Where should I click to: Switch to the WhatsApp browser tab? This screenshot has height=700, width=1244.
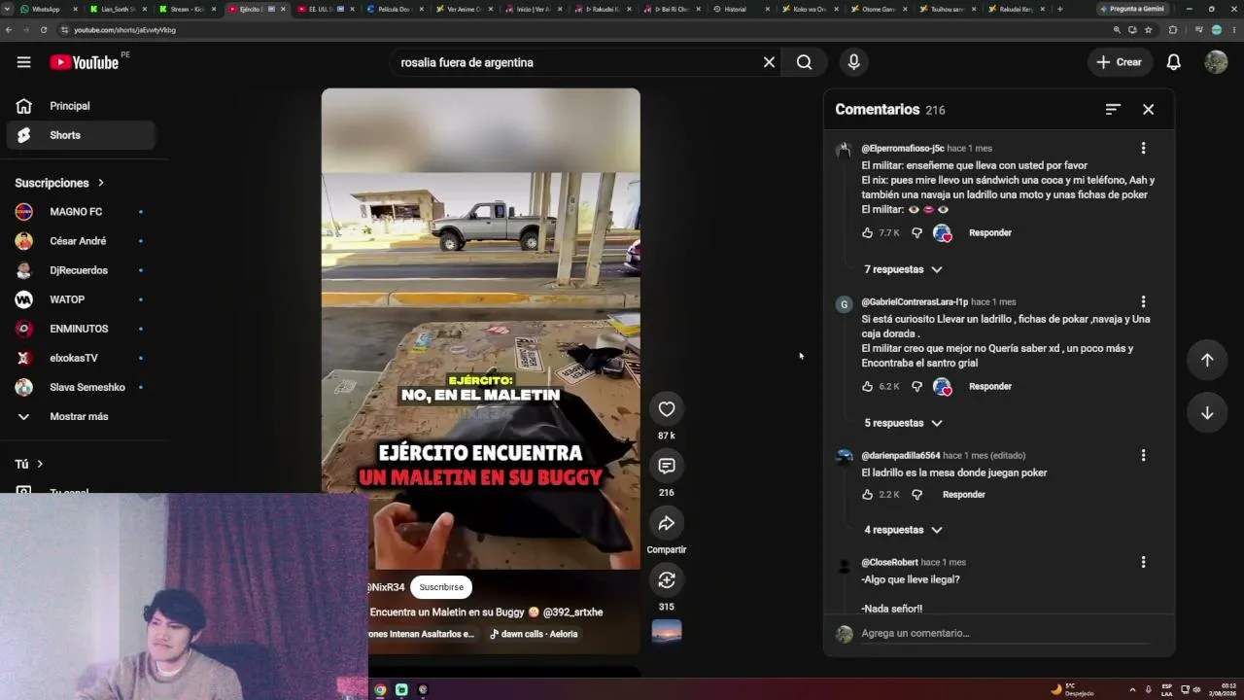coord(49,9)
